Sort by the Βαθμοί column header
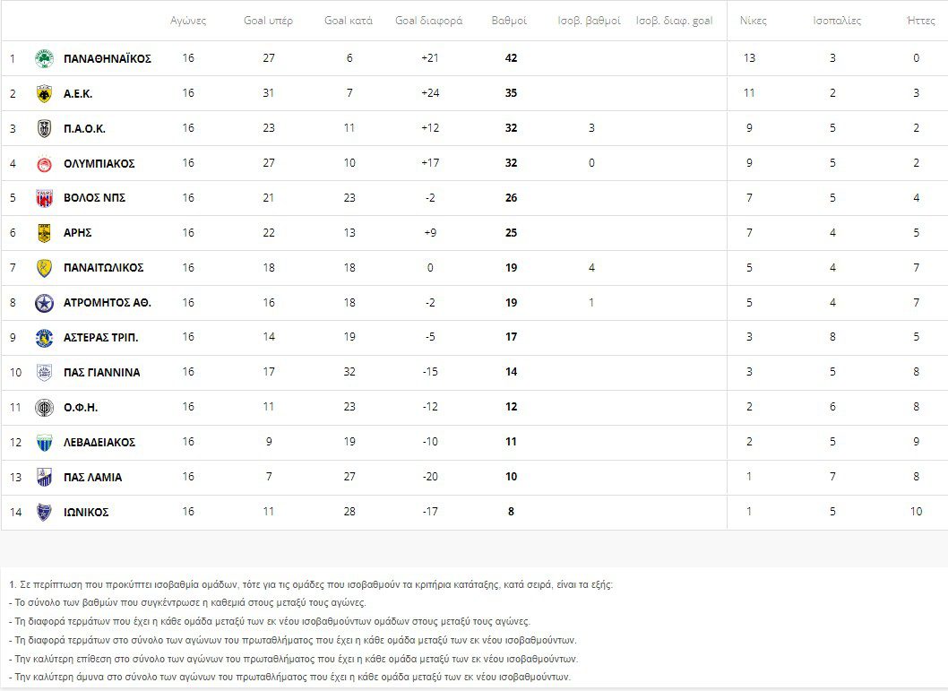This screenshot has width=948, height=691. (x=510, y=21)
